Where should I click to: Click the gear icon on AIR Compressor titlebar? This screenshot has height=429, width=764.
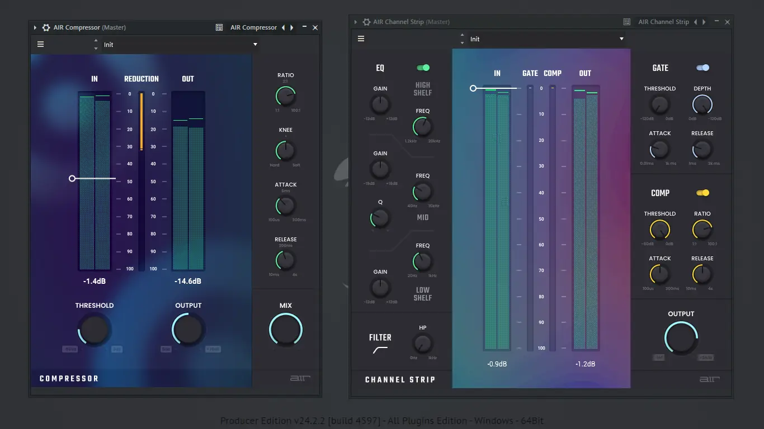45,27
